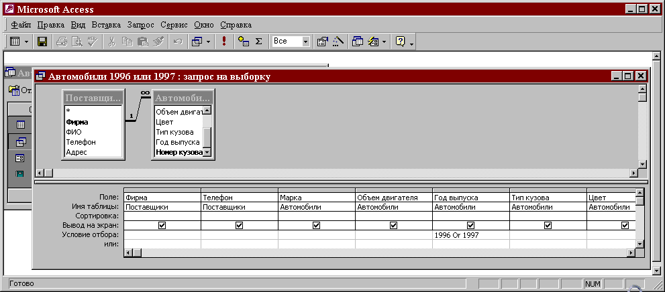Uncheck show box for Марка column
The width and height of the screenshot is (665, 292).
[x=316, y=226]
